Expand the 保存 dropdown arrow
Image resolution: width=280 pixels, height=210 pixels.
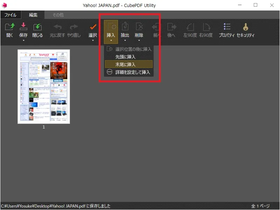23,41
